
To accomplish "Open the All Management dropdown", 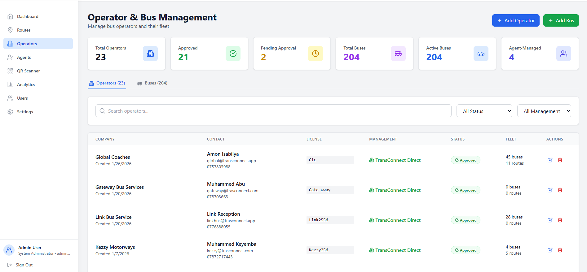I will tap(544, 111).
